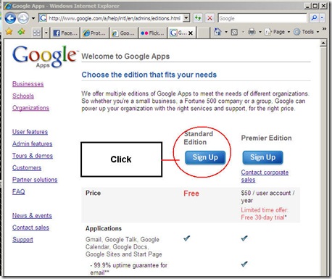Screen dimensions: 332x279
Task: Click the Print icon
Action: (x=252, y=32)
